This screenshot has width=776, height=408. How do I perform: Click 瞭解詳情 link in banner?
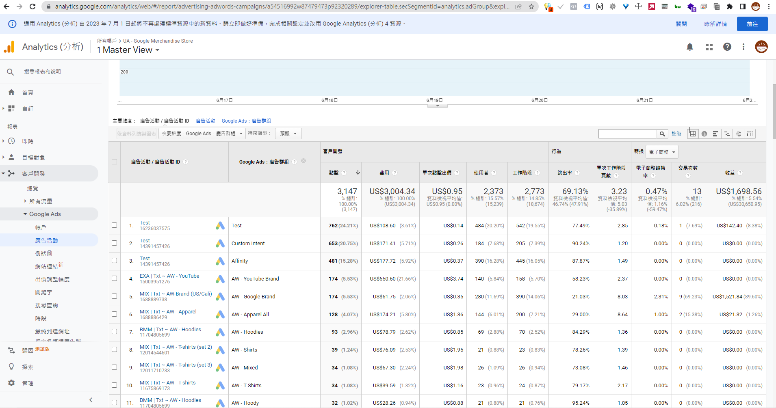(715, 24)
